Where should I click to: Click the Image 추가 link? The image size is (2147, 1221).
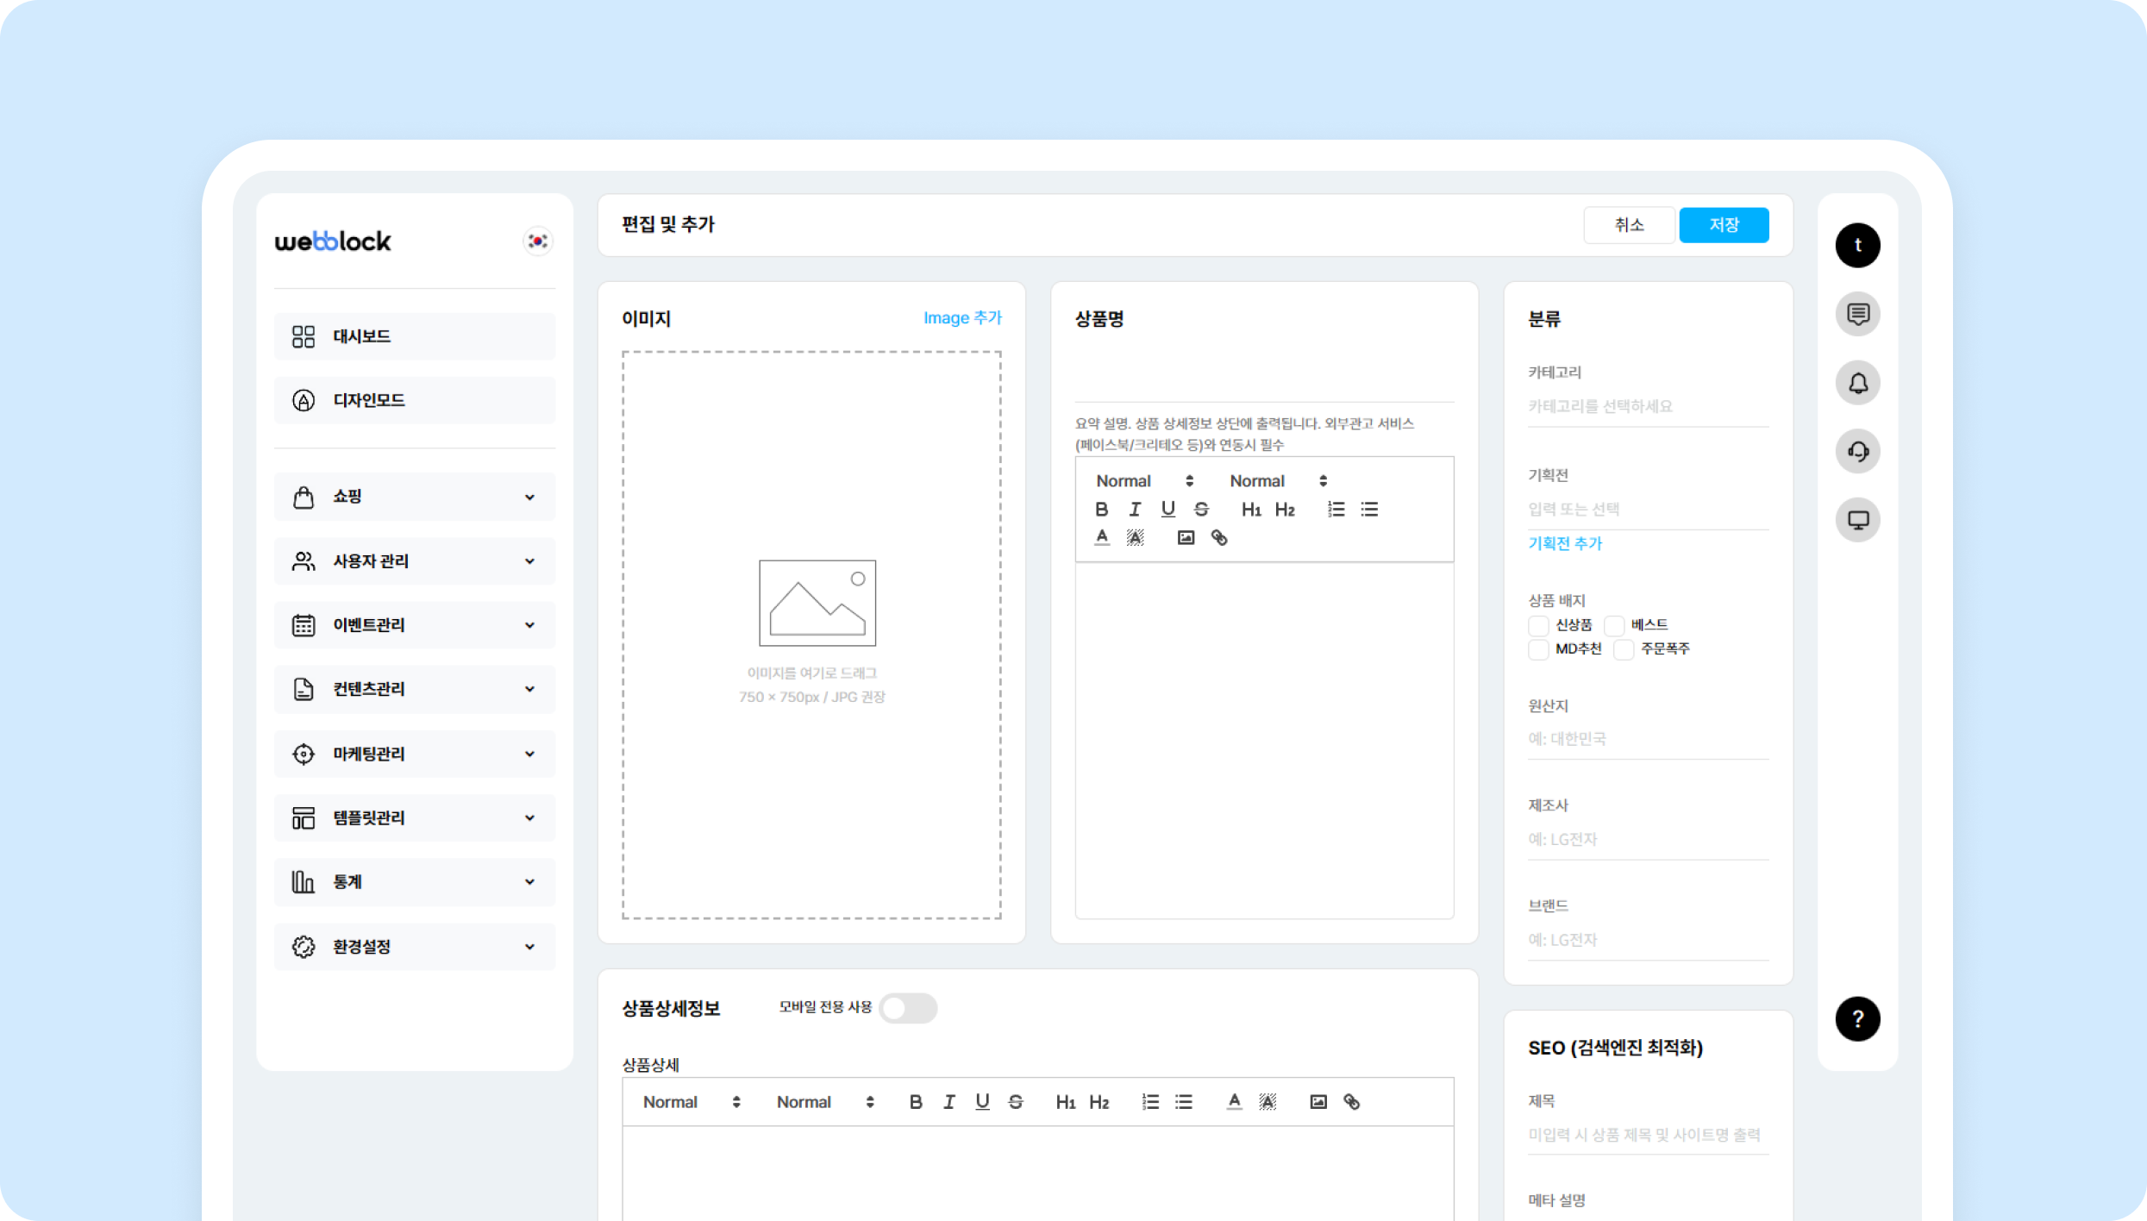pos(962,318)
